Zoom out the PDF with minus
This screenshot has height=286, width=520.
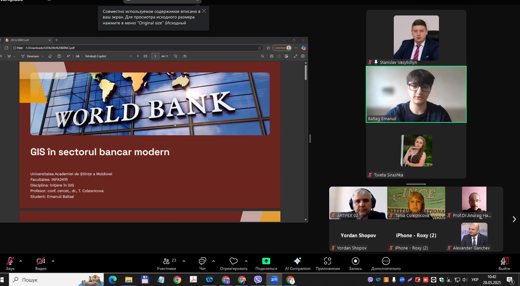point(130,56)
